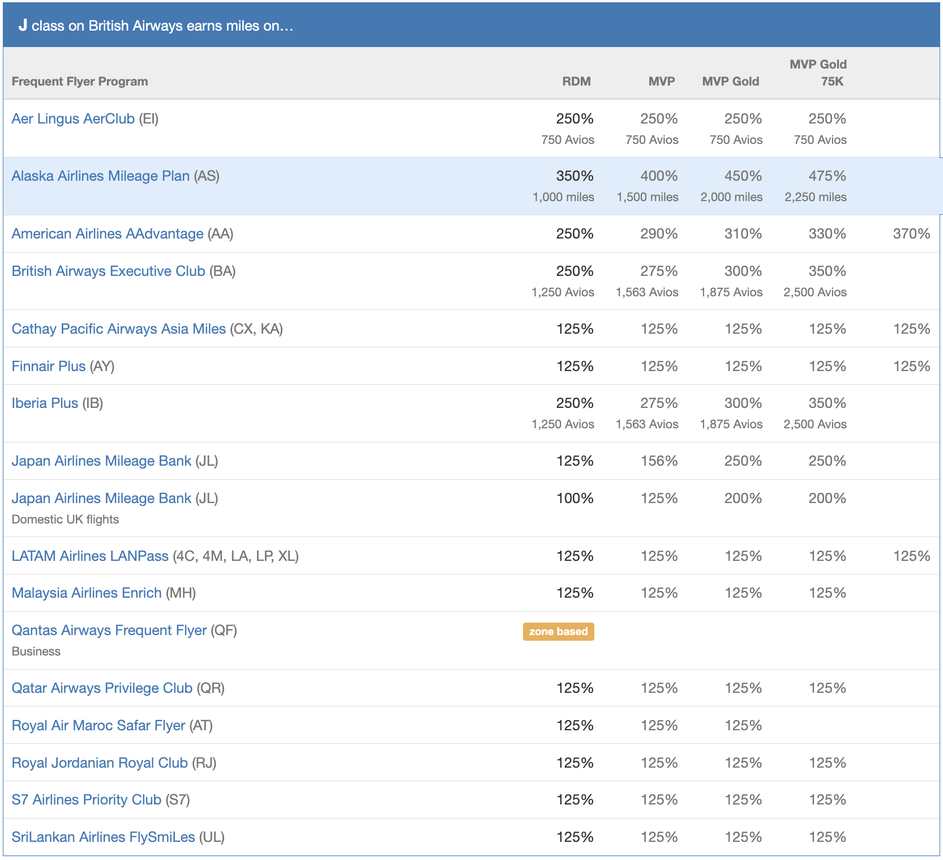Open Royal Air Maroc Safar Flyer link

click(98, 726)
